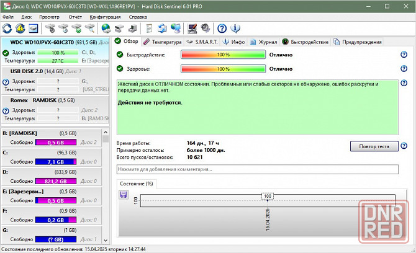Click help icon beside Быстродействие bar
The image size is (416, 253).
pos(404,55)
